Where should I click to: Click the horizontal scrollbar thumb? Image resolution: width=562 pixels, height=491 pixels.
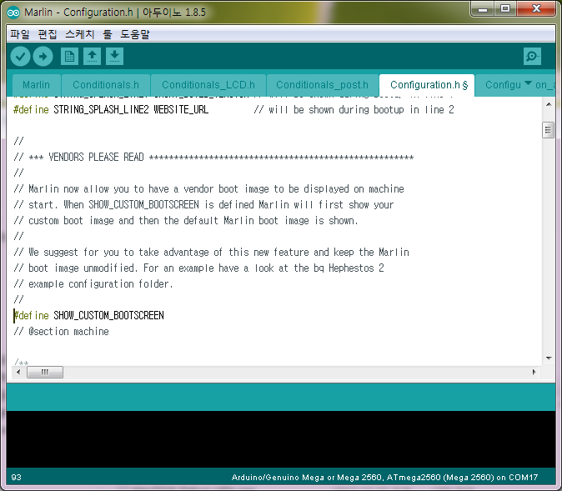click(45, 372)
